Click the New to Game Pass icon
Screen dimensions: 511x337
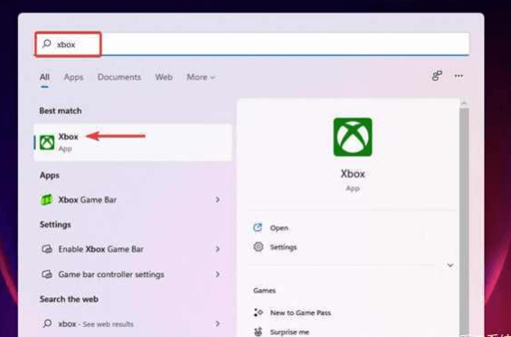pyautogui.click(x=258, y=313)
